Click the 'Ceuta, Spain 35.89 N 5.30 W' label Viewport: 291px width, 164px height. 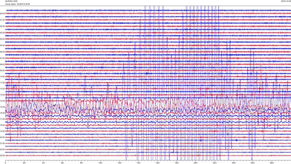click(18, 4)
